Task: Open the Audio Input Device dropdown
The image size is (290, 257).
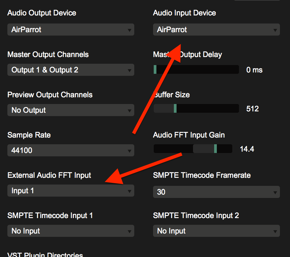Action: 216,30
